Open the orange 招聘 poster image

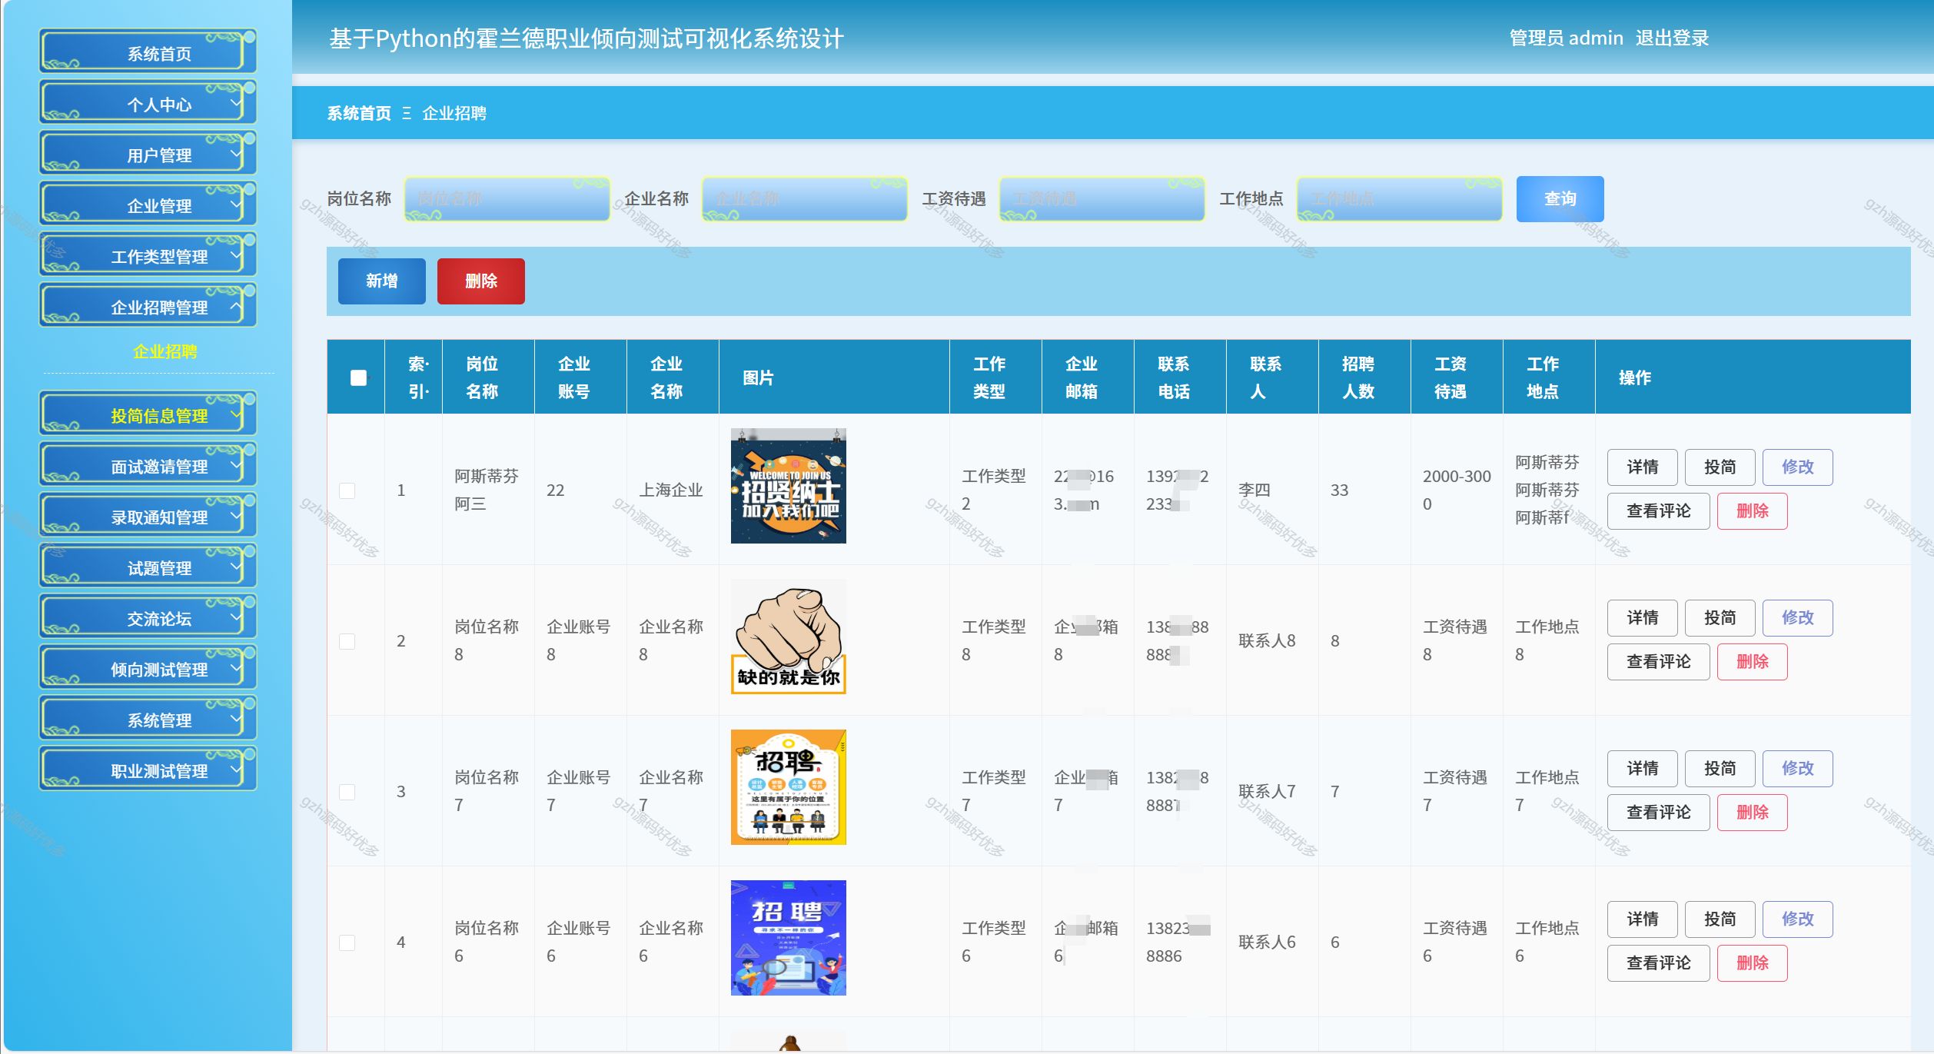(x=788, y=787)
